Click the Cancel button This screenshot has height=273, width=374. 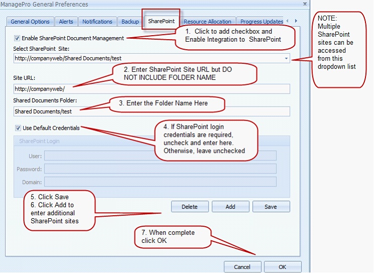point(242,267)
